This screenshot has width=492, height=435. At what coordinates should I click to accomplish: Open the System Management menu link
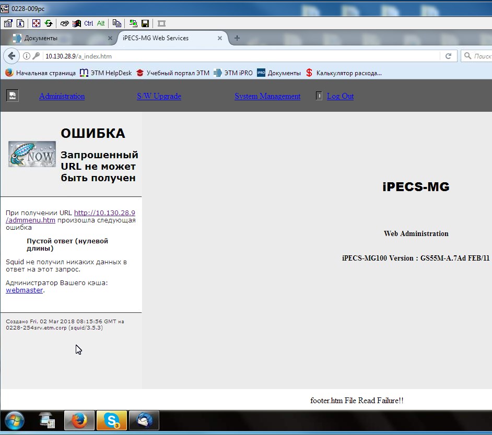(267, 96)
